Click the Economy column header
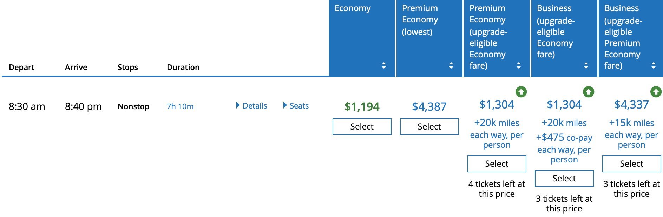Viewport: 663px width, 217px height. (353, 8)
